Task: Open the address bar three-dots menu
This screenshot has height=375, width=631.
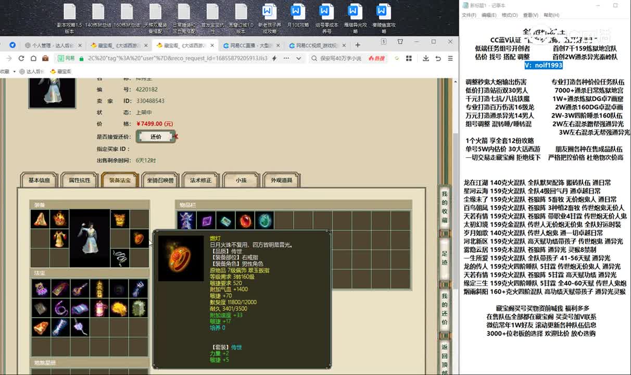Action: (285, 58)
